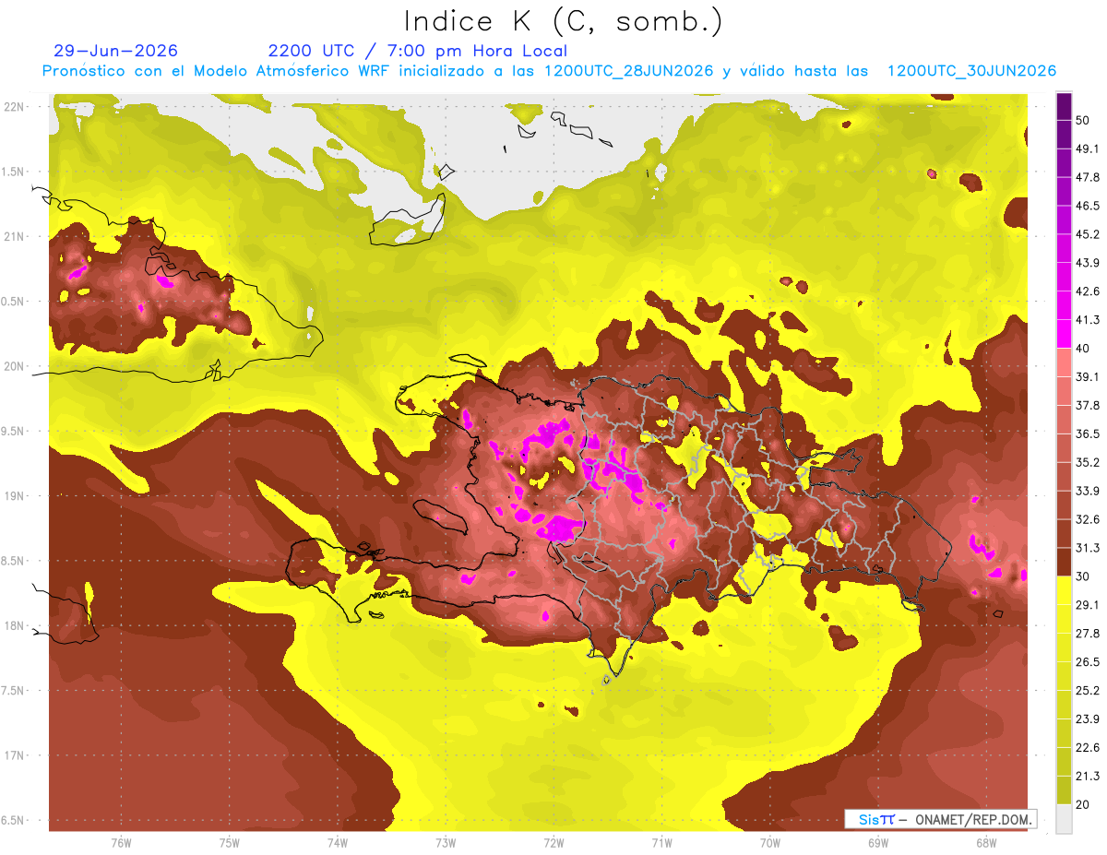Image resolution: width=1107 pixels, height=855 pixels.
Task: Click the '32.6' colorbar value
Action: click(1088, 519)
